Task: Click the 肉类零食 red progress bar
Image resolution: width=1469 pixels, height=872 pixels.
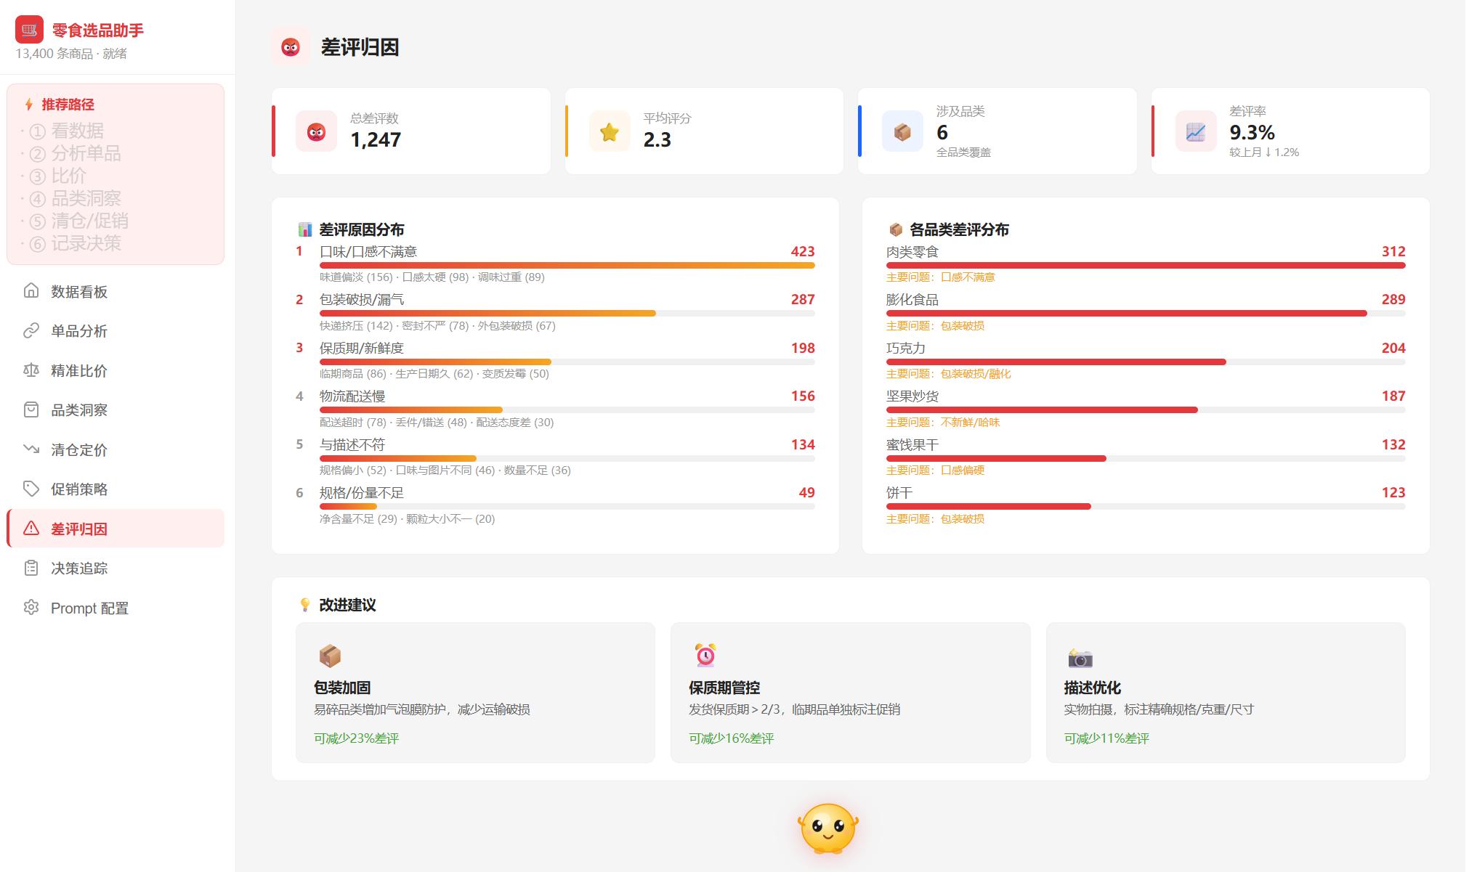Action: 1146,265
